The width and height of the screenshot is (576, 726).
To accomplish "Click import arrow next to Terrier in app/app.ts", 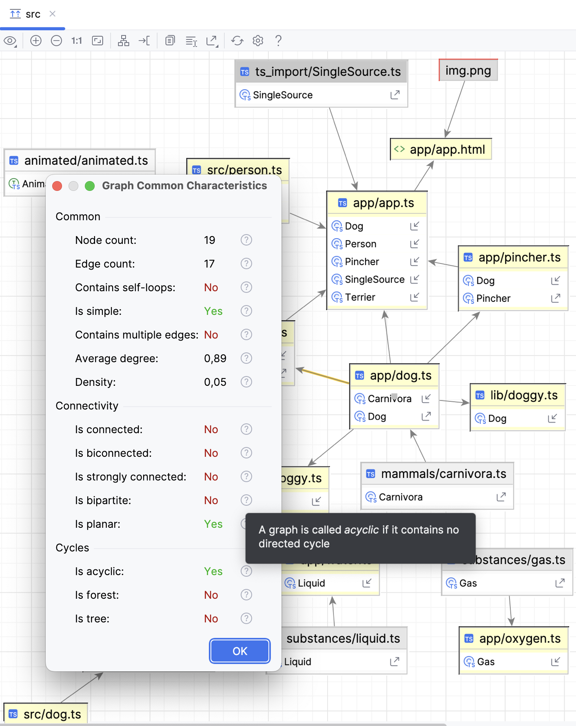I will click(x=414, y=297).
